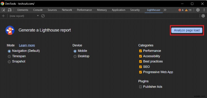
Task: Click the red error count icon
Action: [x=180, y=10]
